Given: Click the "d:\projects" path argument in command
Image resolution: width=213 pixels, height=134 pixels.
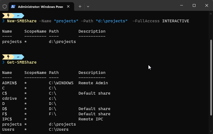Looking at the screenshot, I should (x=112, y=21).
